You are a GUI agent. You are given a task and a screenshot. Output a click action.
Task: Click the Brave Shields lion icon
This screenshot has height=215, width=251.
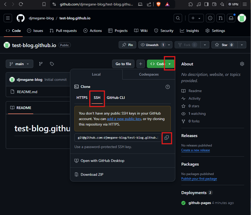click(x=158, y=4)
